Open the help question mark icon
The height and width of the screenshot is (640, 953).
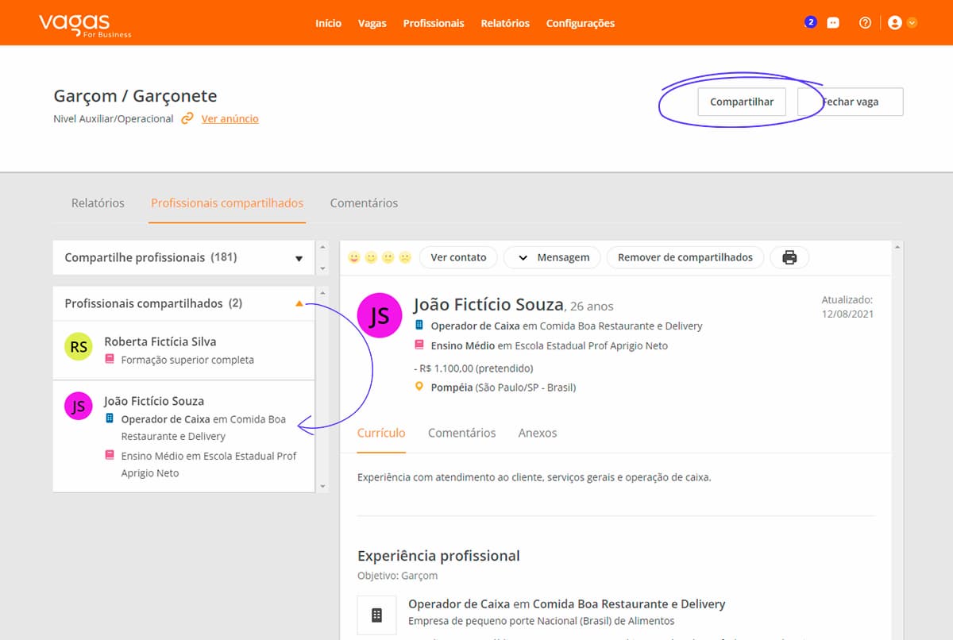tap(865, 23)
